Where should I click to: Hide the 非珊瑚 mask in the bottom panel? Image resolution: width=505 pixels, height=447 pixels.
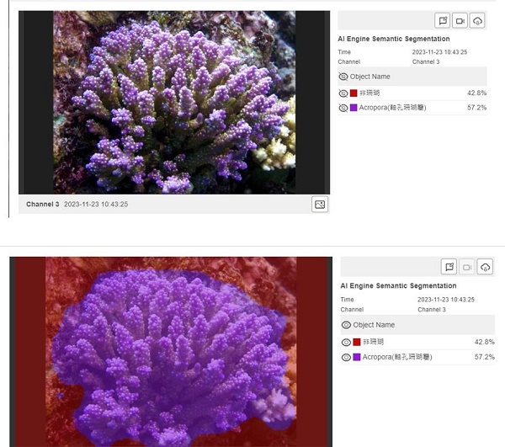(x=346, y=342)
